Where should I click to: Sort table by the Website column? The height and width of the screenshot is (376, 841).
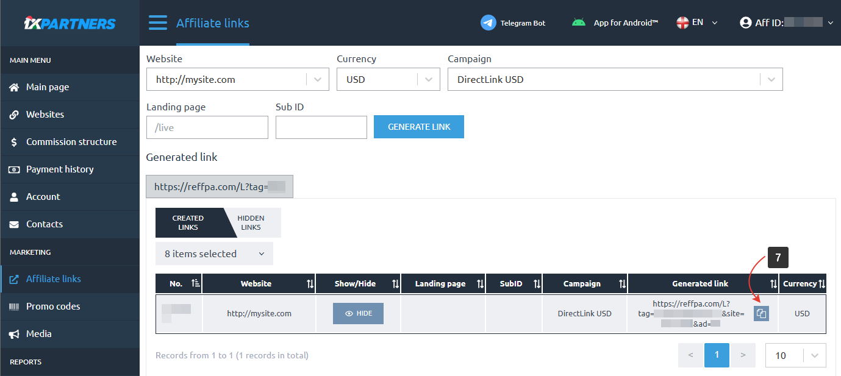[310, 283]
